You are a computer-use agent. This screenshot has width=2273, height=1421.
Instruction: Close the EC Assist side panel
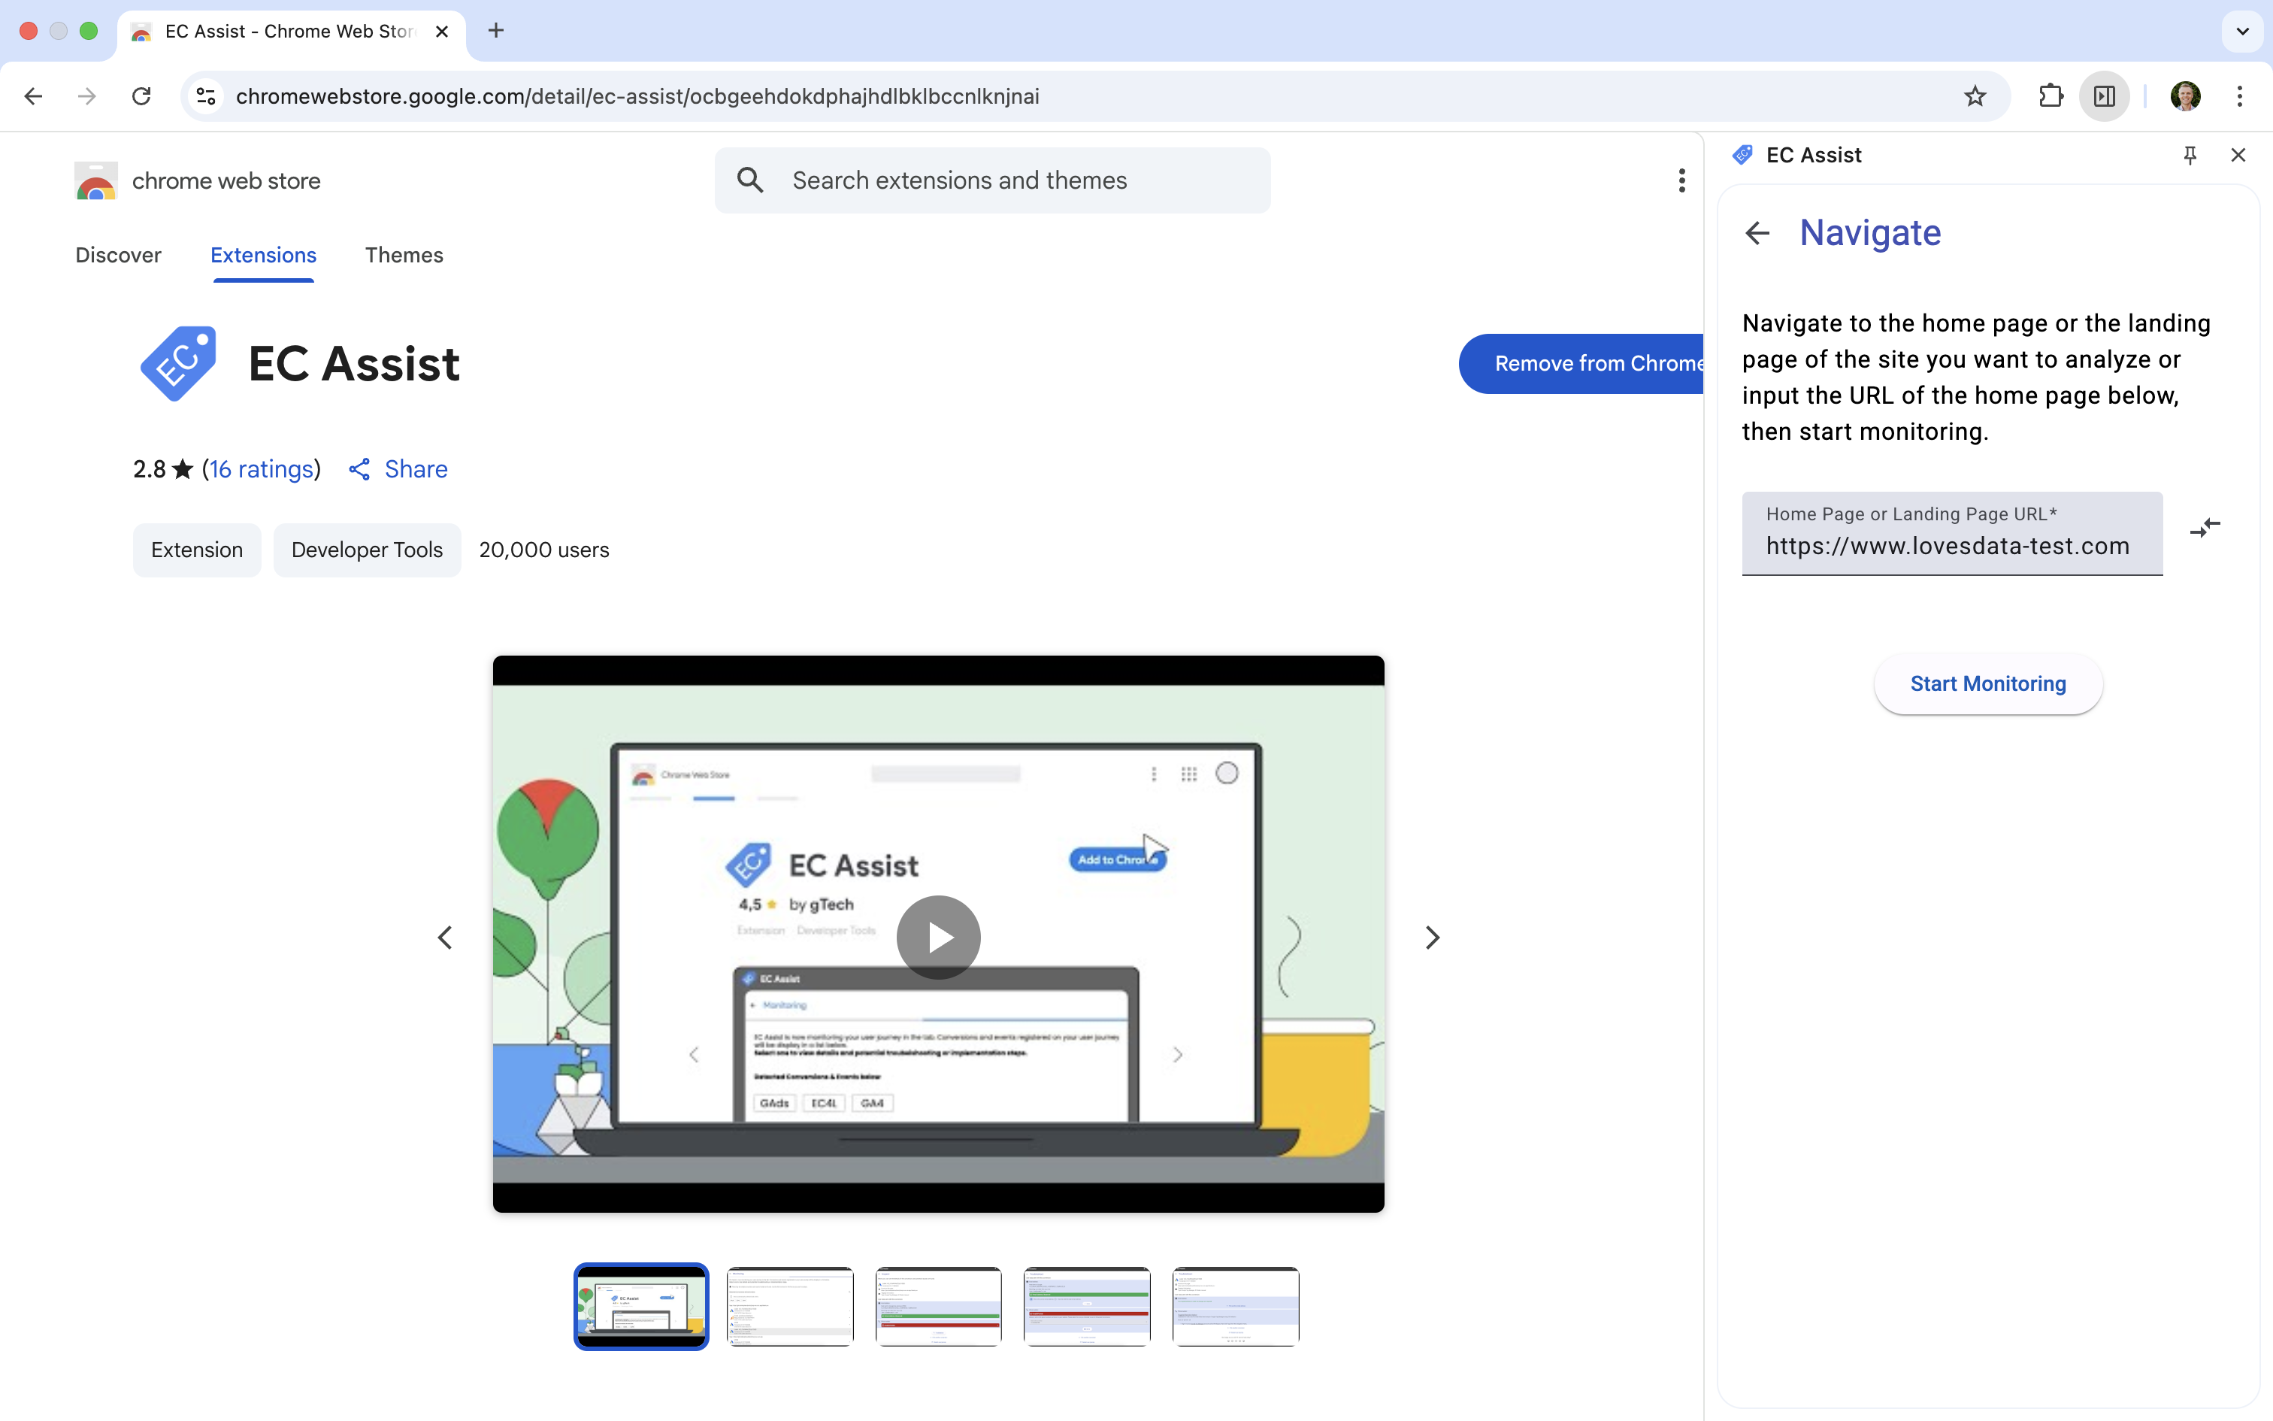pyautogui.click(x=2238, y=155)
